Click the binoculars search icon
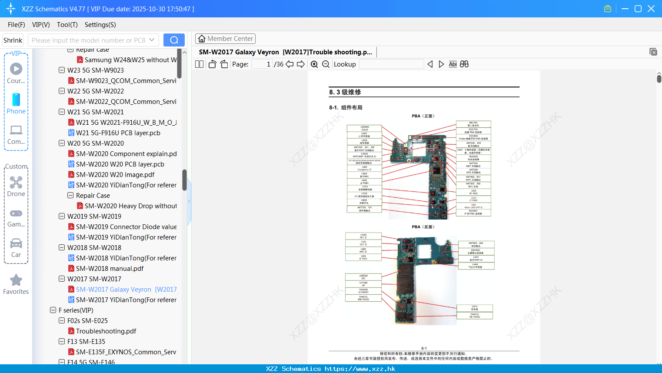This screenshot has height=373, width=662. pos(464,64)
